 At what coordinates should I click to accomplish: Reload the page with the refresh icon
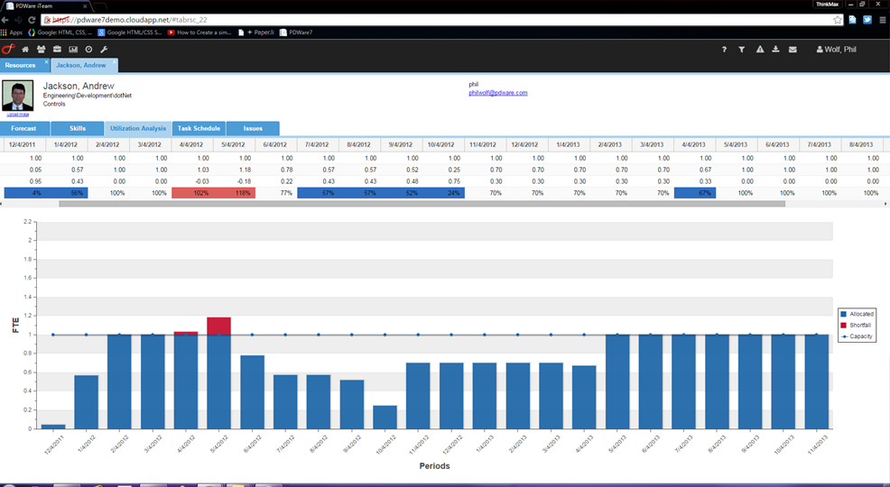32,20
